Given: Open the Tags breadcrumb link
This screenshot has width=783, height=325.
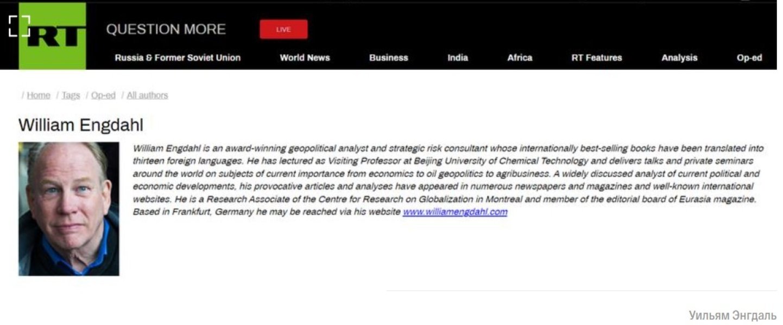Looking at the screenshot, I should coord(71,95).
